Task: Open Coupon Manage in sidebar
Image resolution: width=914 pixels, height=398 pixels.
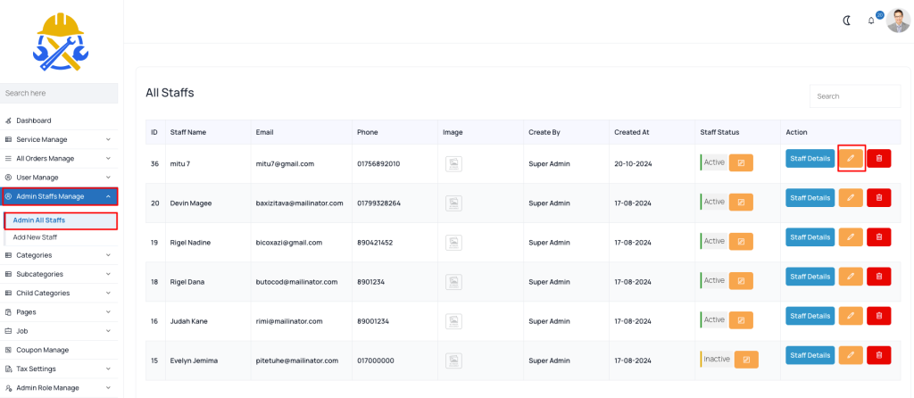Action: (59, 350)
